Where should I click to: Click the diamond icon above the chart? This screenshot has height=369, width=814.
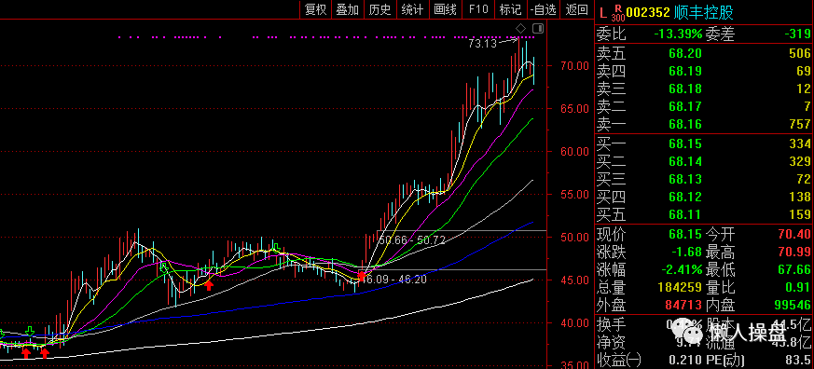520,28
